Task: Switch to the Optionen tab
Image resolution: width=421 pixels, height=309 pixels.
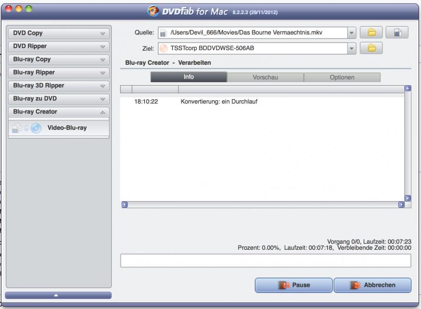Action: coord(342,77)
